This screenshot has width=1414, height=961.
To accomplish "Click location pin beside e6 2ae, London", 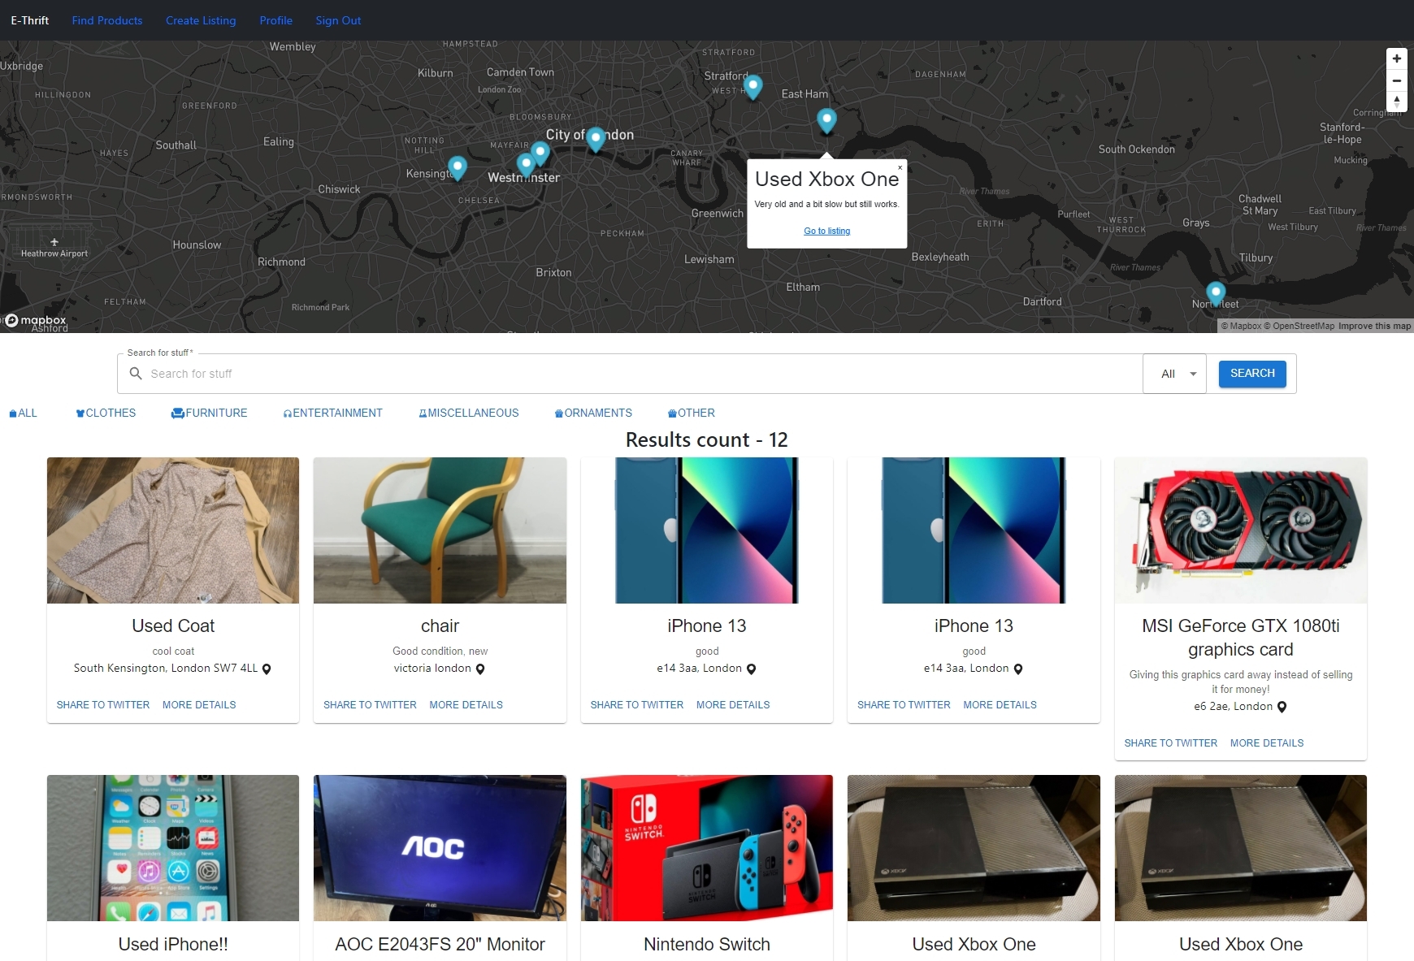I will point(1282,707).
